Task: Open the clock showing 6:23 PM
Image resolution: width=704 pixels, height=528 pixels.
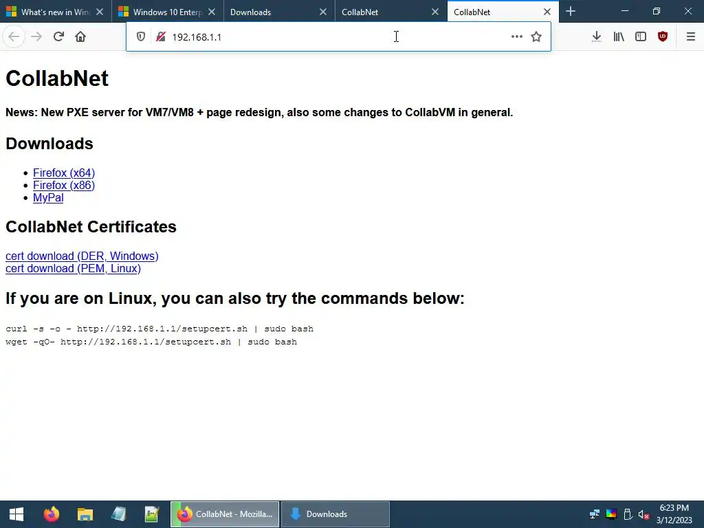Action: point(674,514)
